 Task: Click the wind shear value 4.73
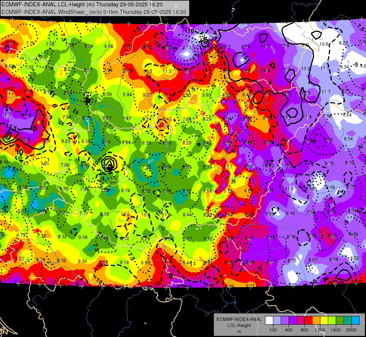pyautogui.click(x=21, y=235)
